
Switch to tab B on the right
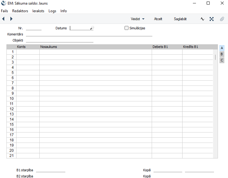pos(222,54)
